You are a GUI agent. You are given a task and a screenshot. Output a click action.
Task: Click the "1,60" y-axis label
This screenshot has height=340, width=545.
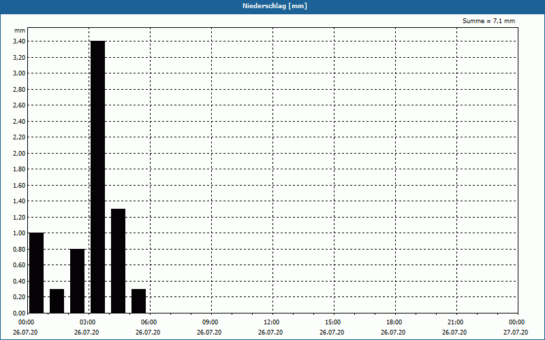click(19, 185)
